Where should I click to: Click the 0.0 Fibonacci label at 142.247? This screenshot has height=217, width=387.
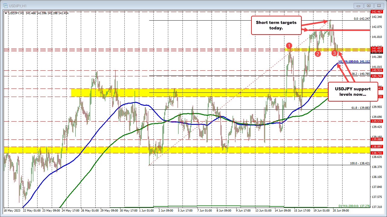coord(362,18)
